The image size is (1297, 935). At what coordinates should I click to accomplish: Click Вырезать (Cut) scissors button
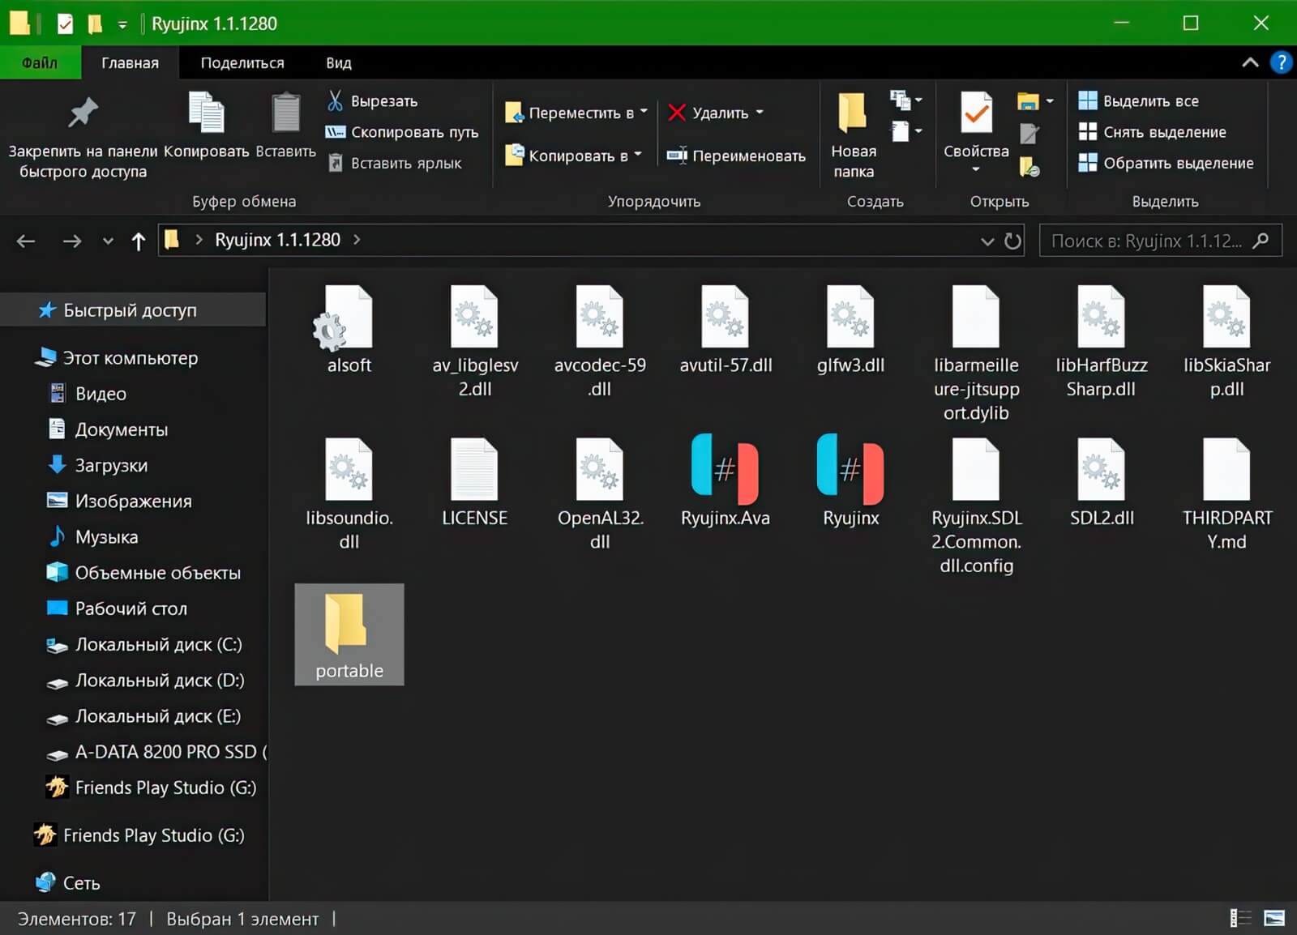372,100
